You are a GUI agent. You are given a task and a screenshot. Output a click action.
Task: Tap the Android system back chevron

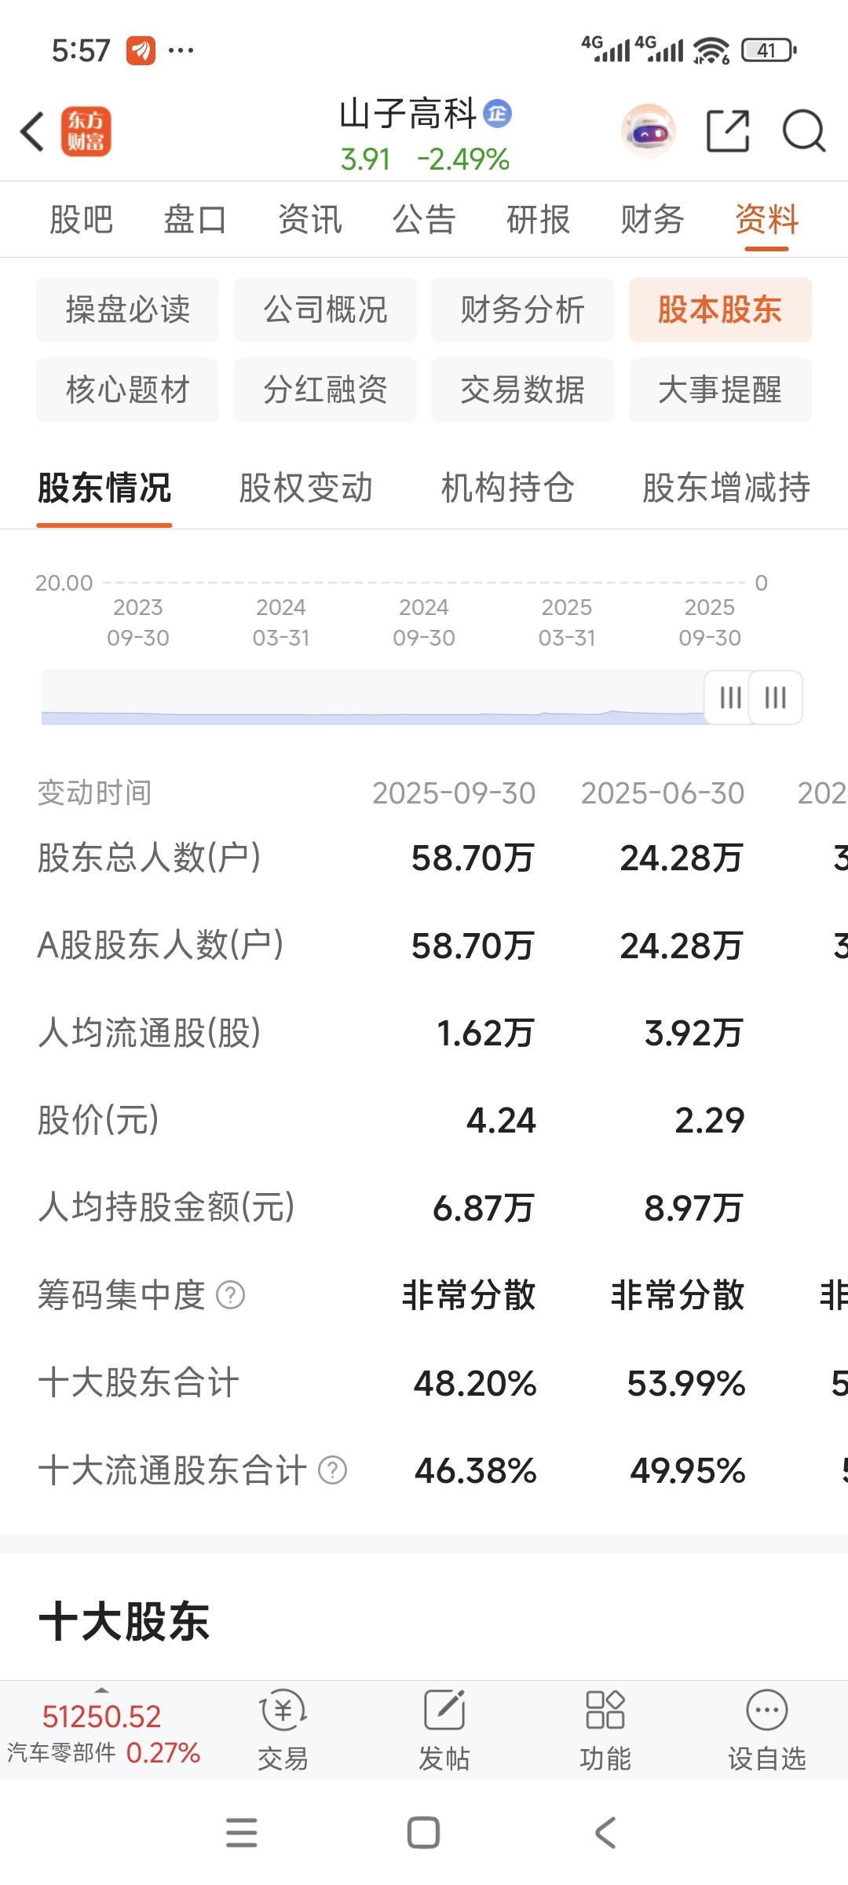point(605,1832)
